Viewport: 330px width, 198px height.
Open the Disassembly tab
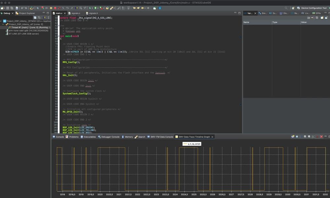point(284,13)
